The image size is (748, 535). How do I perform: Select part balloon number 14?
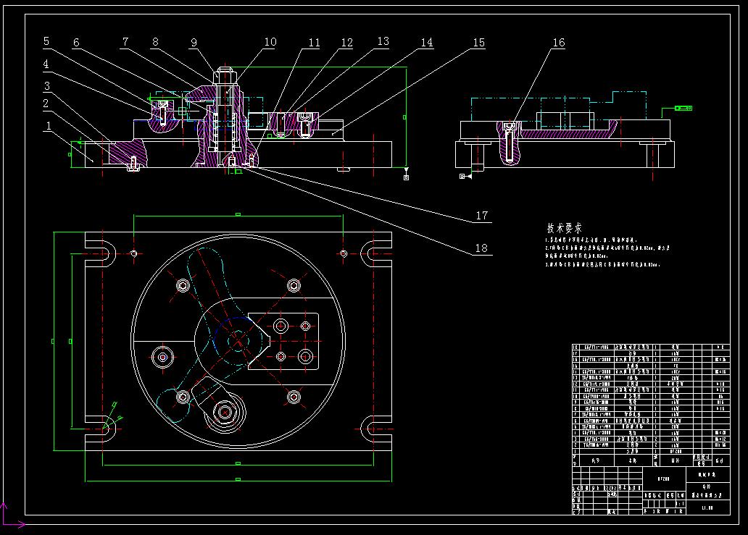click(x=426, y=43)
